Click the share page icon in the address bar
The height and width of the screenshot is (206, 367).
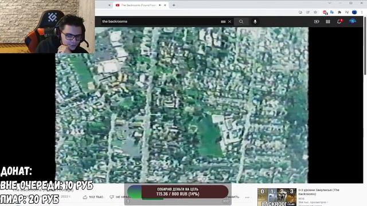[308, 12]
